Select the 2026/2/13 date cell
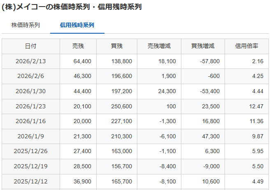This screenshot has width=271, height=190. point(31,61)
